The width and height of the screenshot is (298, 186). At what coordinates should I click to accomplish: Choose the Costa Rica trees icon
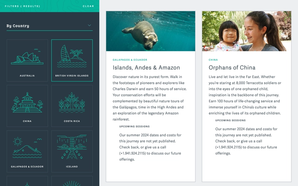click(72, 103)
